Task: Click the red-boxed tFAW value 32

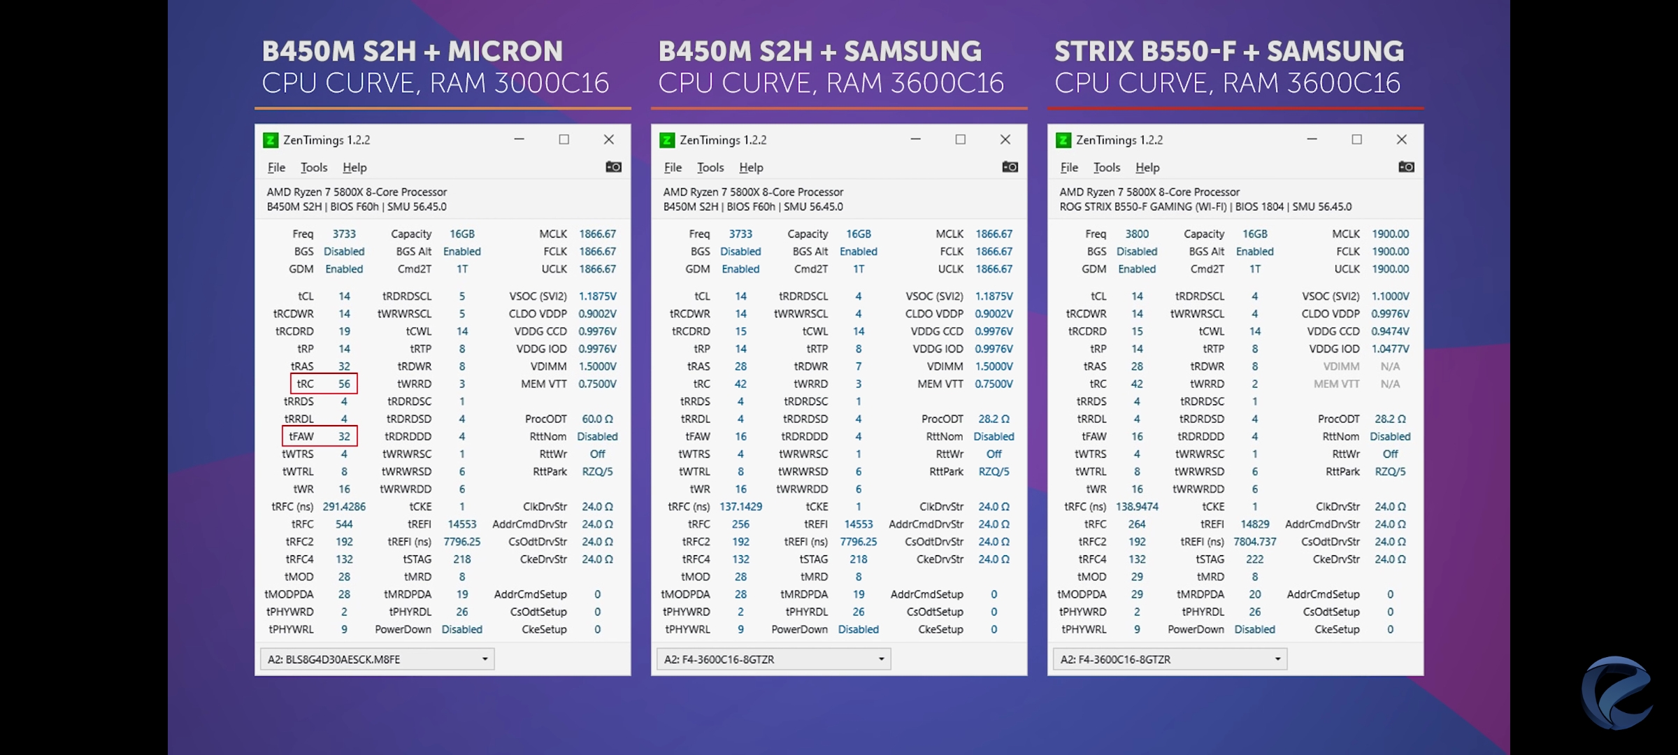Action: [344, 436]
